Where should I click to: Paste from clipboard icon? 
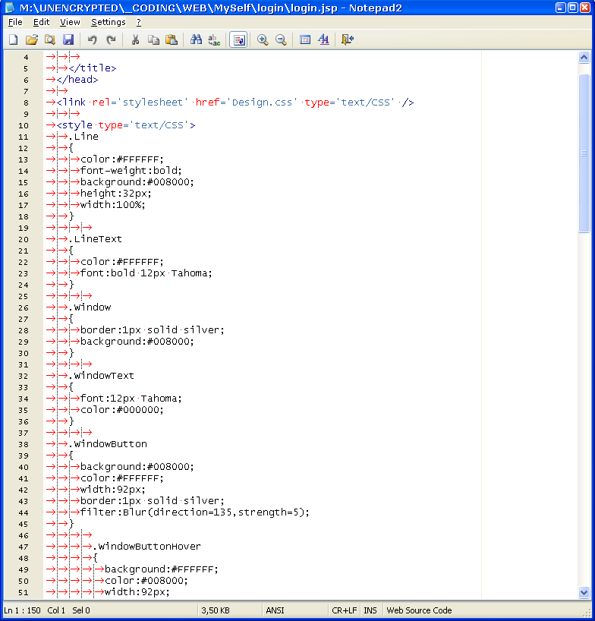pyautogui.click(x=172, y=39)
